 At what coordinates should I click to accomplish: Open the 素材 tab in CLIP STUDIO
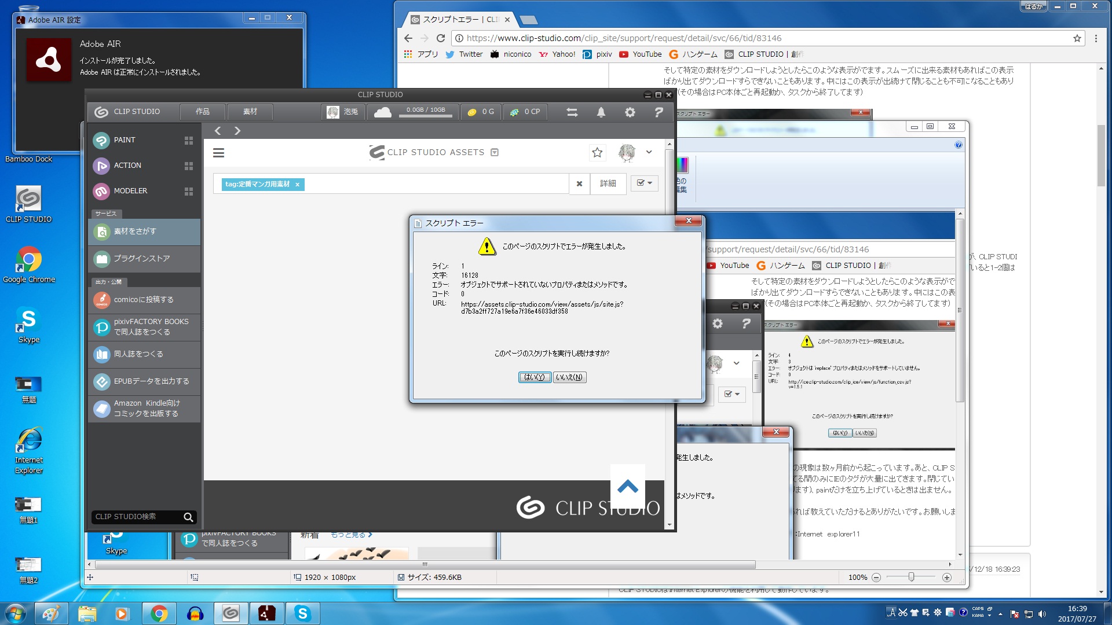(250, 112)
